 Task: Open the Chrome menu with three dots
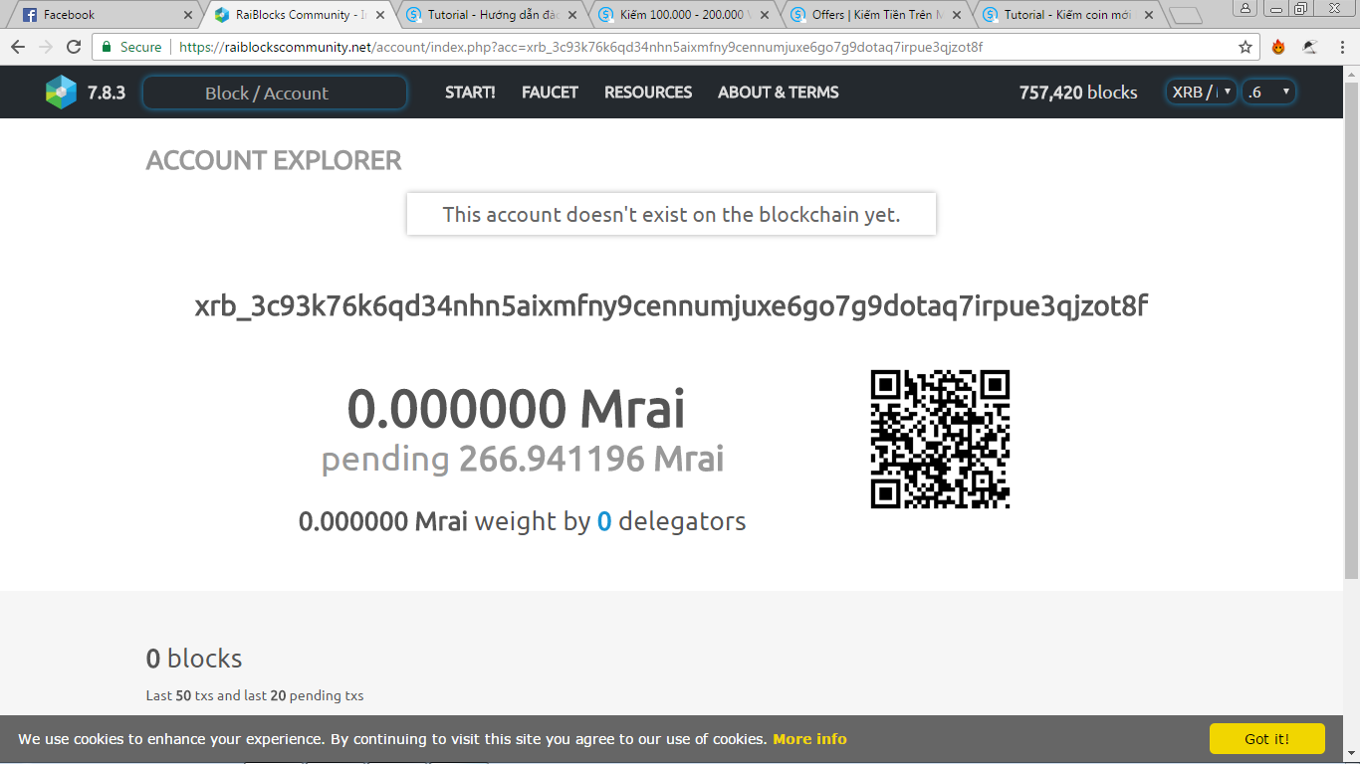click(x=1342, y=47)
